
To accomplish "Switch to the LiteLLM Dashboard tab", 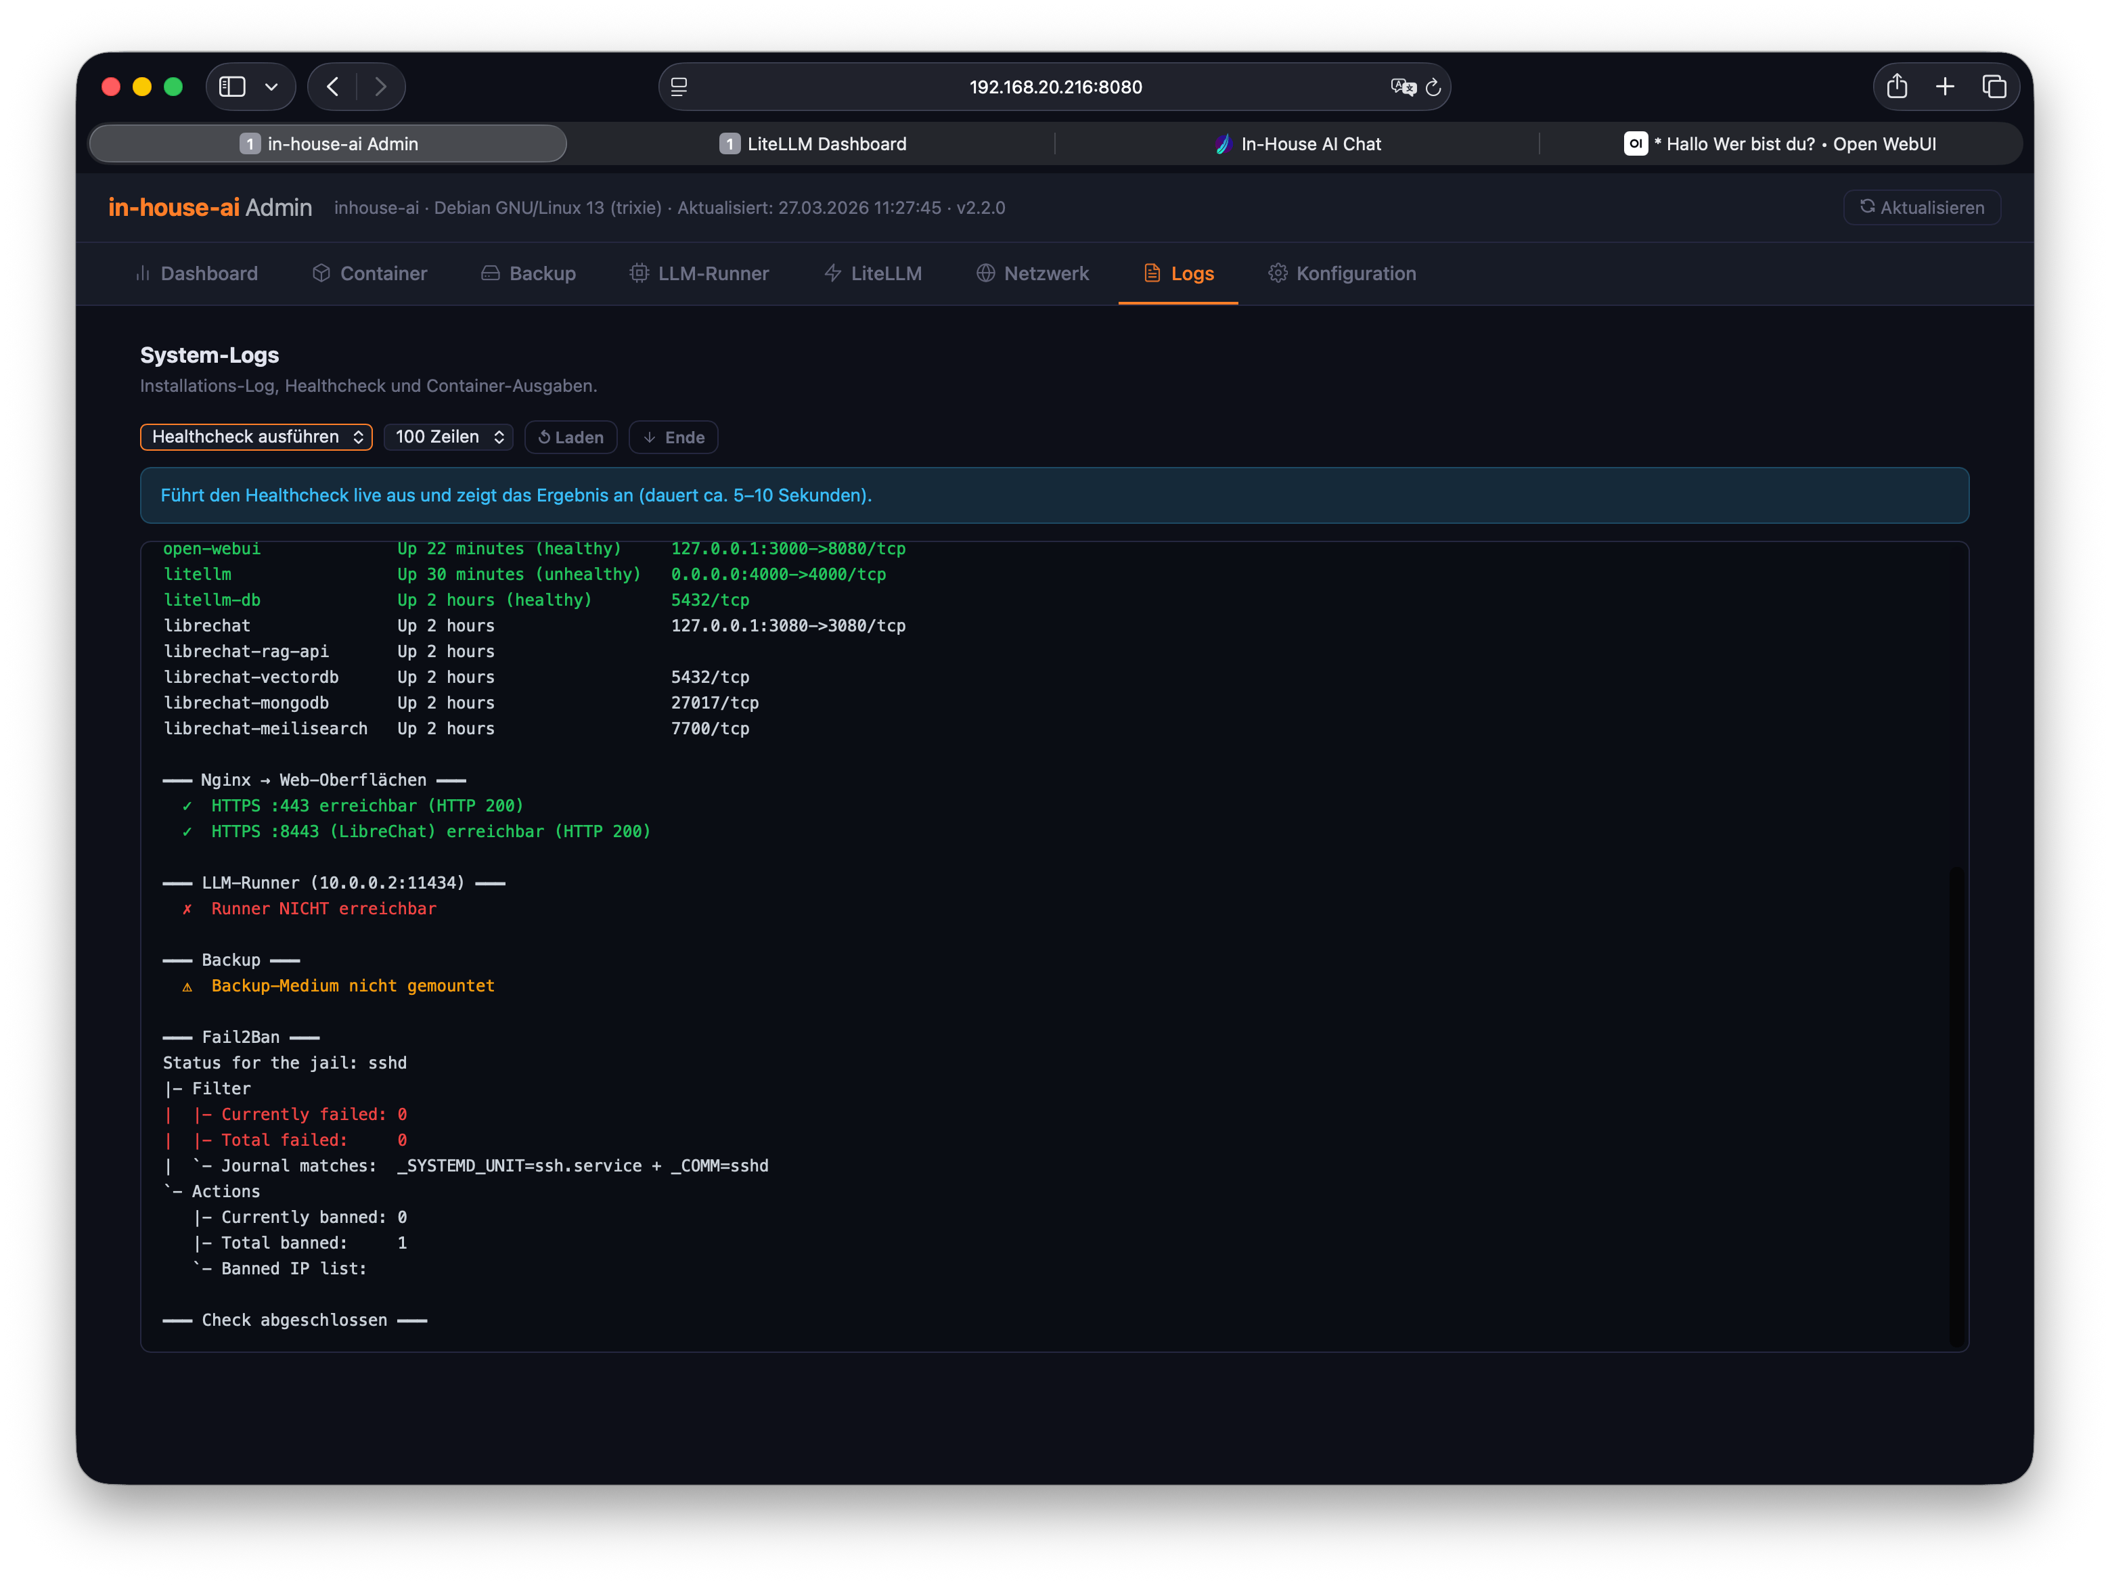I will click(x=813, y=144).
